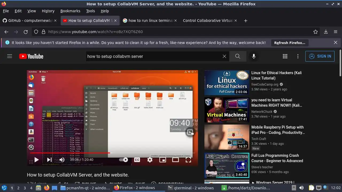342x192 pixels.
Task: Toggle closed captions
Action: point(137,160)
